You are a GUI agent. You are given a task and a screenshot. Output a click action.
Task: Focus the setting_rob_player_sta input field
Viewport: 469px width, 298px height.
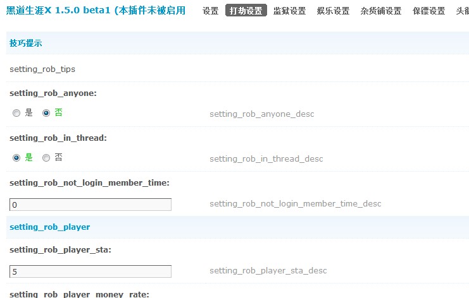[91, 271]
